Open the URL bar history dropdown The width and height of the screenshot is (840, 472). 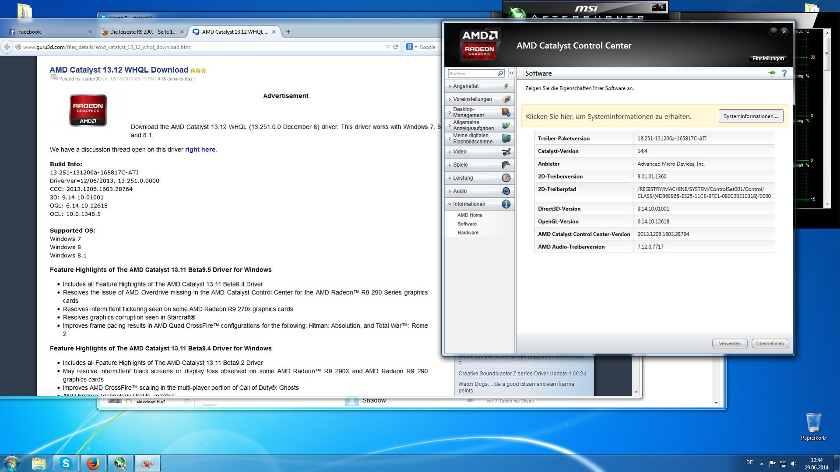click(x=388, y=47)
